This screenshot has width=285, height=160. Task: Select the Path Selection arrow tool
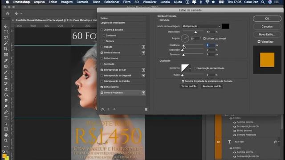(6, 124)
